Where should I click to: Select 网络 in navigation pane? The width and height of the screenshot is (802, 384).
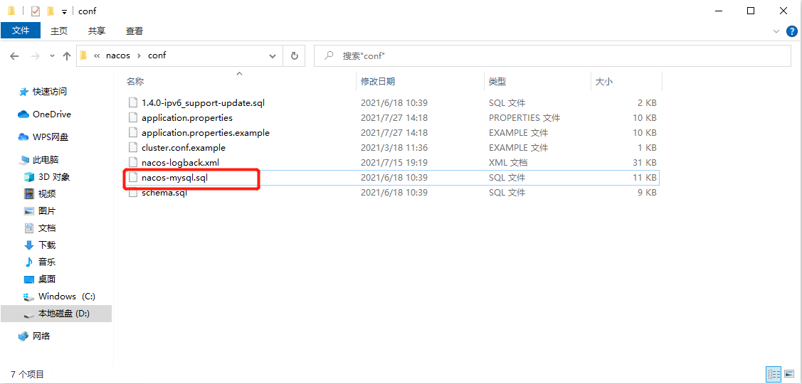pyautogui.click(x=41, y=336)
